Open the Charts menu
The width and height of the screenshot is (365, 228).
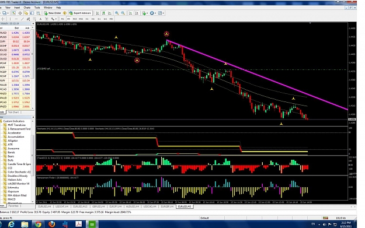click(27, 8)
